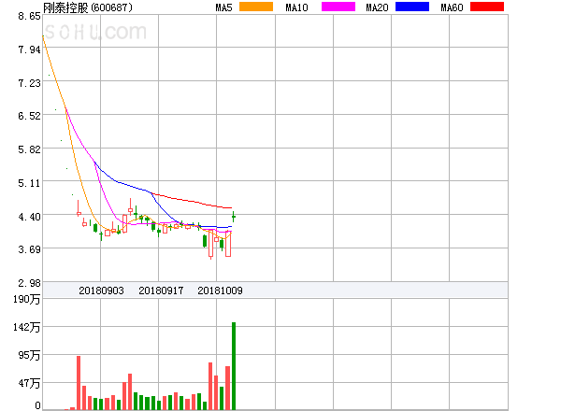Click the red MA60 line on chart
561x411 pixels.
click(194, 202)
